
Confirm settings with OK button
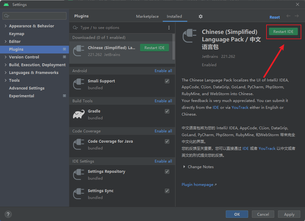tap(237, 214)
